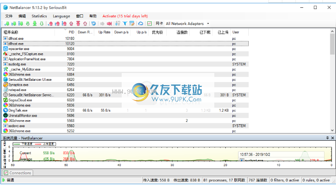The width and height of the screenshot is (336, 185).
Task: Close the system traffic panel
Action: click(x=333, y=138)
